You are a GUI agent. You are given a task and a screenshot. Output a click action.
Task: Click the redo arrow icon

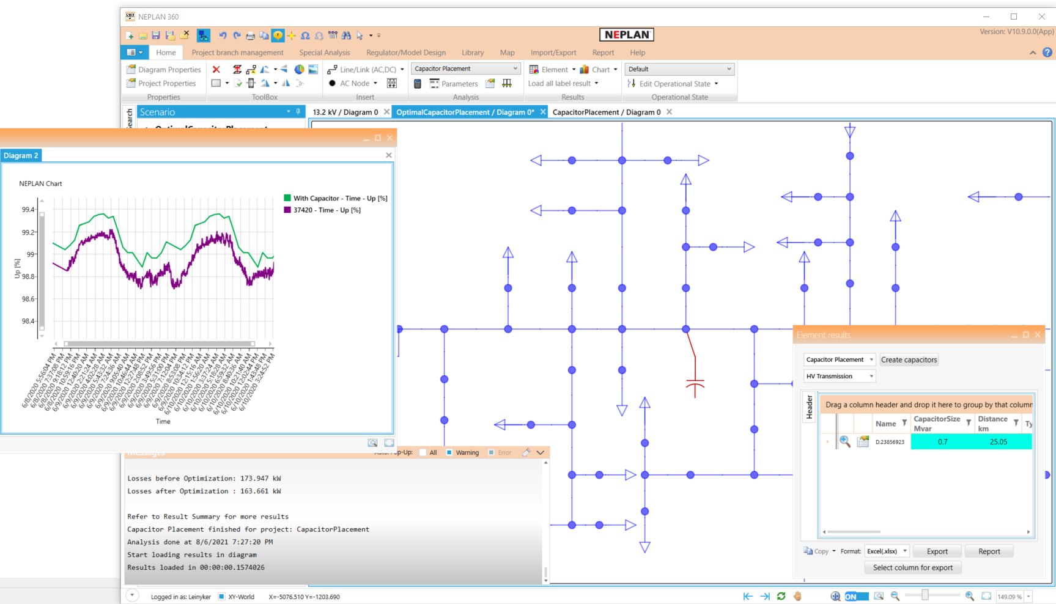click(237, 35)
